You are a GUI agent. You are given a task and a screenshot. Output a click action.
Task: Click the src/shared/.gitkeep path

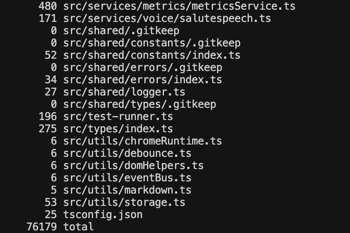point(121,31)
